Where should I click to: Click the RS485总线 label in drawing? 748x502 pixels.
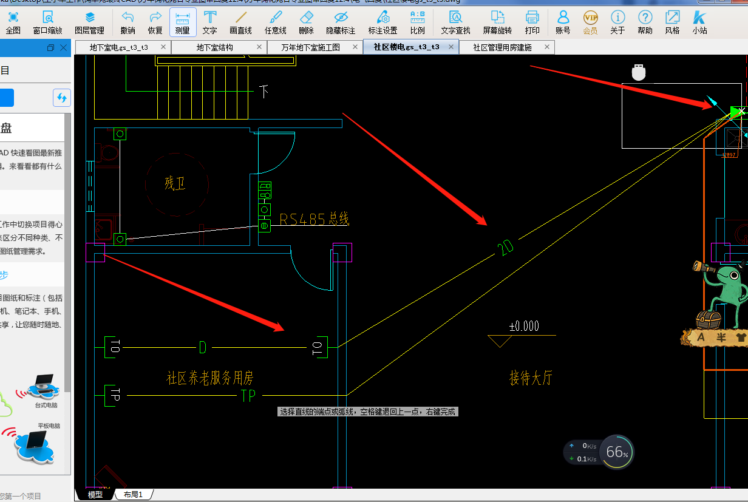pos(314,219)
